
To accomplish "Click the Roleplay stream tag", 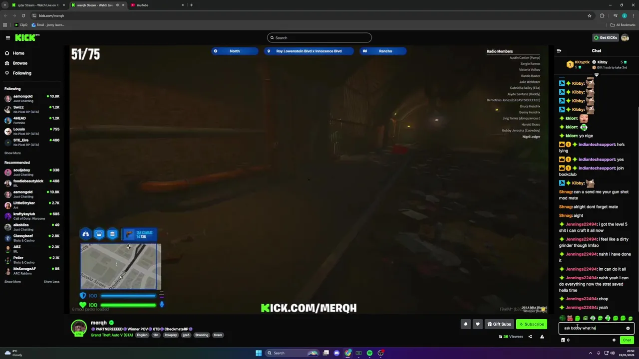I will click(x=171, y=335).
